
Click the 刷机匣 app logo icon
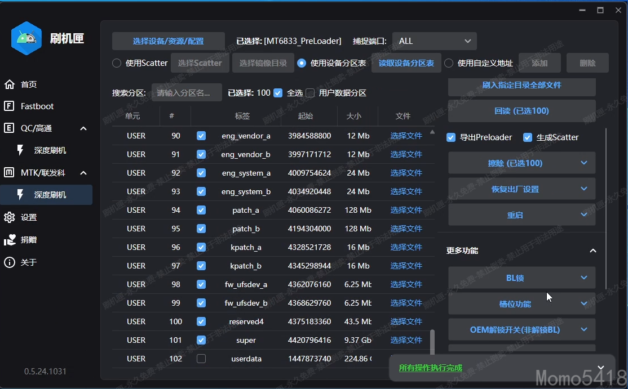26,38
